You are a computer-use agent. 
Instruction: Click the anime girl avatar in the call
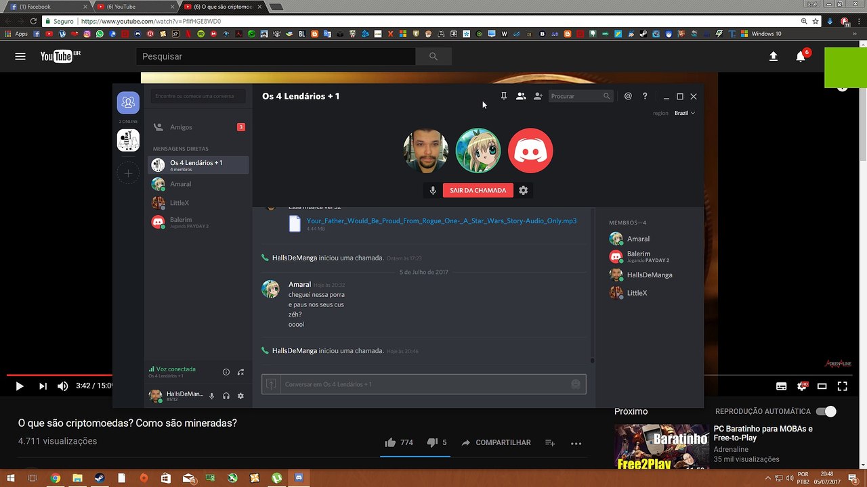point(478,151)
